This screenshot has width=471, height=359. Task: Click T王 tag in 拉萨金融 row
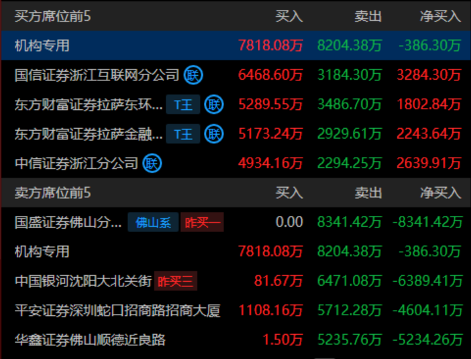coord(183,134)
